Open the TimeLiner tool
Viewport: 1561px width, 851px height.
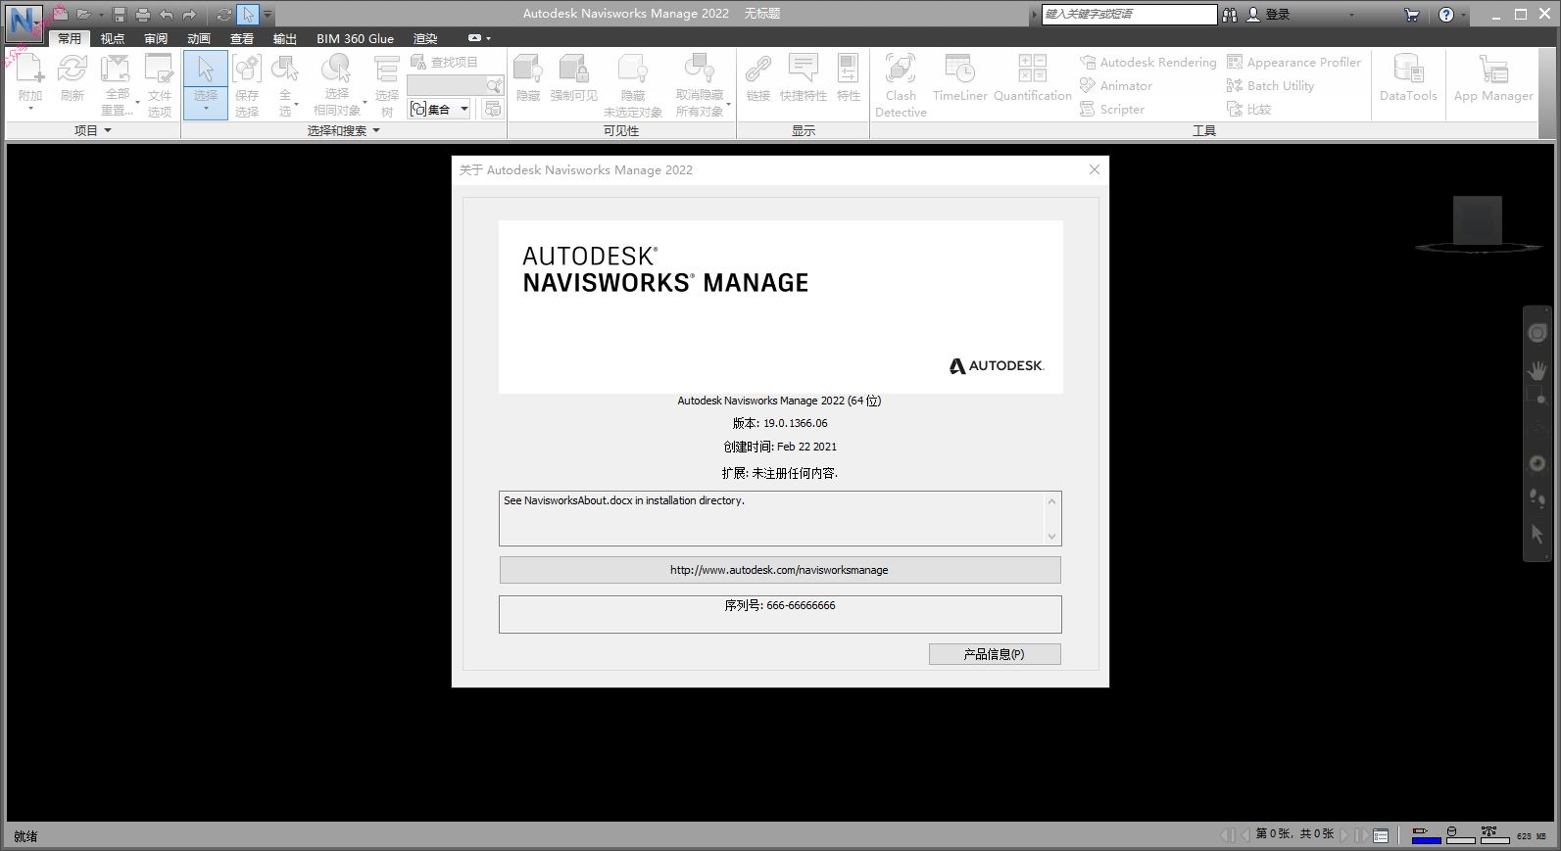coord(960,78)
